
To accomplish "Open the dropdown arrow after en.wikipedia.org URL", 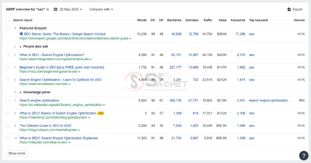I will click(x=104, y=105).
